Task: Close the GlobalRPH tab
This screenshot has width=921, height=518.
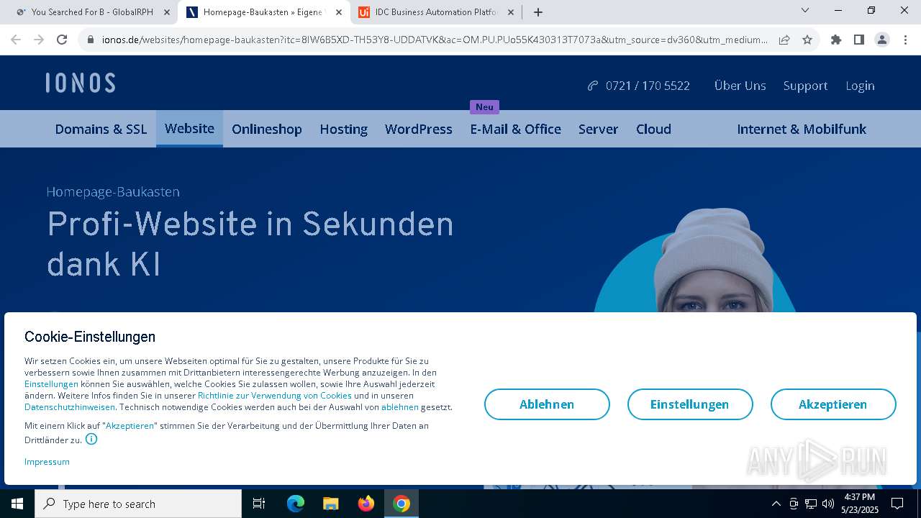Action: pyautogui.click(x=167, y=12)
